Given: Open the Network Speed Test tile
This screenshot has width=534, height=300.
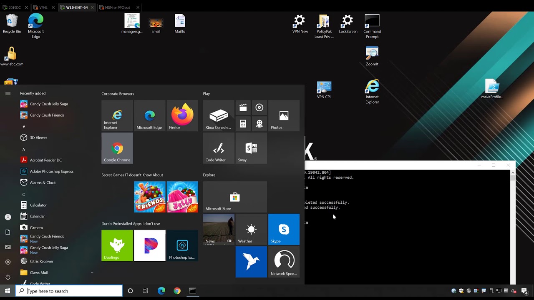Looking at the screenshot, I should pyautogui.click(x=284, y=262).
